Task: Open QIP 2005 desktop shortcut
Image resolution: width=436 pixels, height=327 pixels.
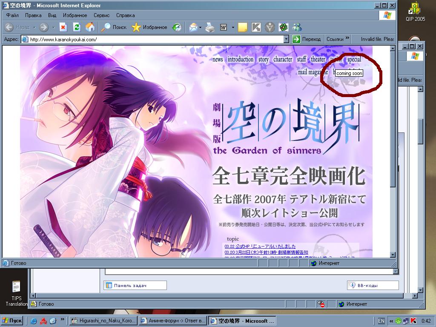Action: tap(415, 11)
